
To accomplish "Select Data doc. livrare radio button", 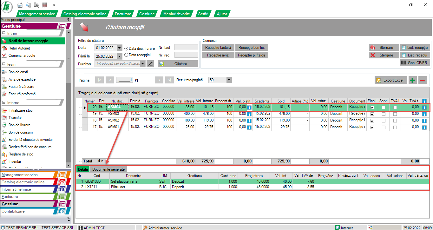I will (126, 49).
